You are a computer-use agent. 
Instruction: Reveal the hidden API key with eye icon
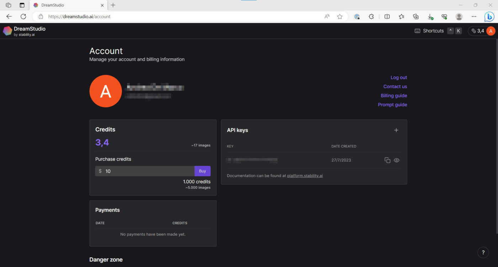(397, 160)
